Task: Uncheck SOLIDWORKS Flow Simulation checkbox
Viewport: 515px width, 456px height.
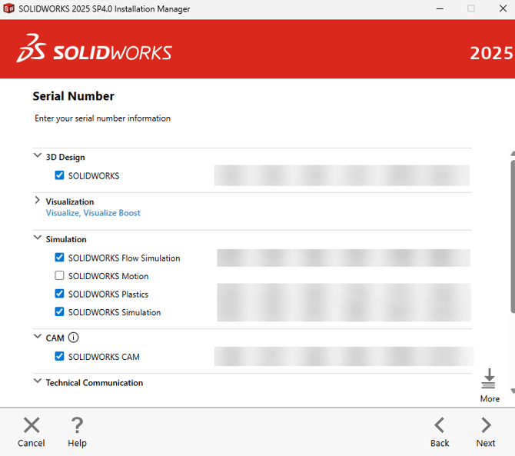Action: coord(59,258)
